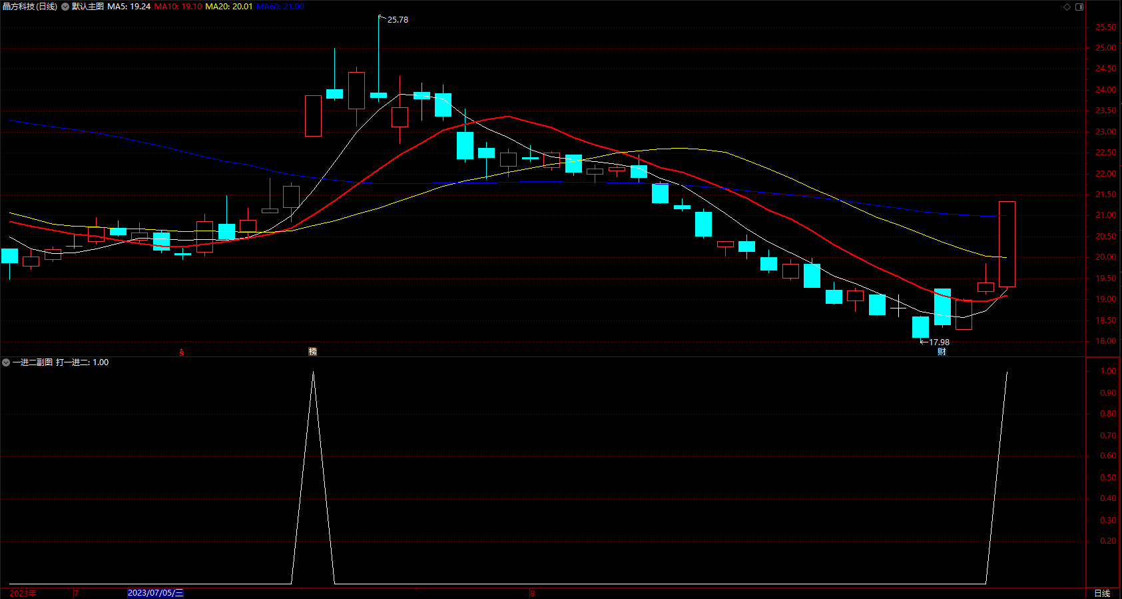Click the 0.20 sub-chart axis label
Image resolution: width=1122 pixels, height=599 pixels.
tap(1108, 541)
